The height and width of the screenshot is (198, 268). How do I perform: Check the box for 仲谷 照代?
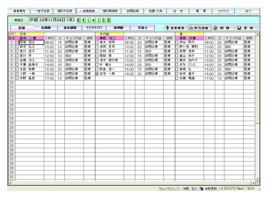177,42
